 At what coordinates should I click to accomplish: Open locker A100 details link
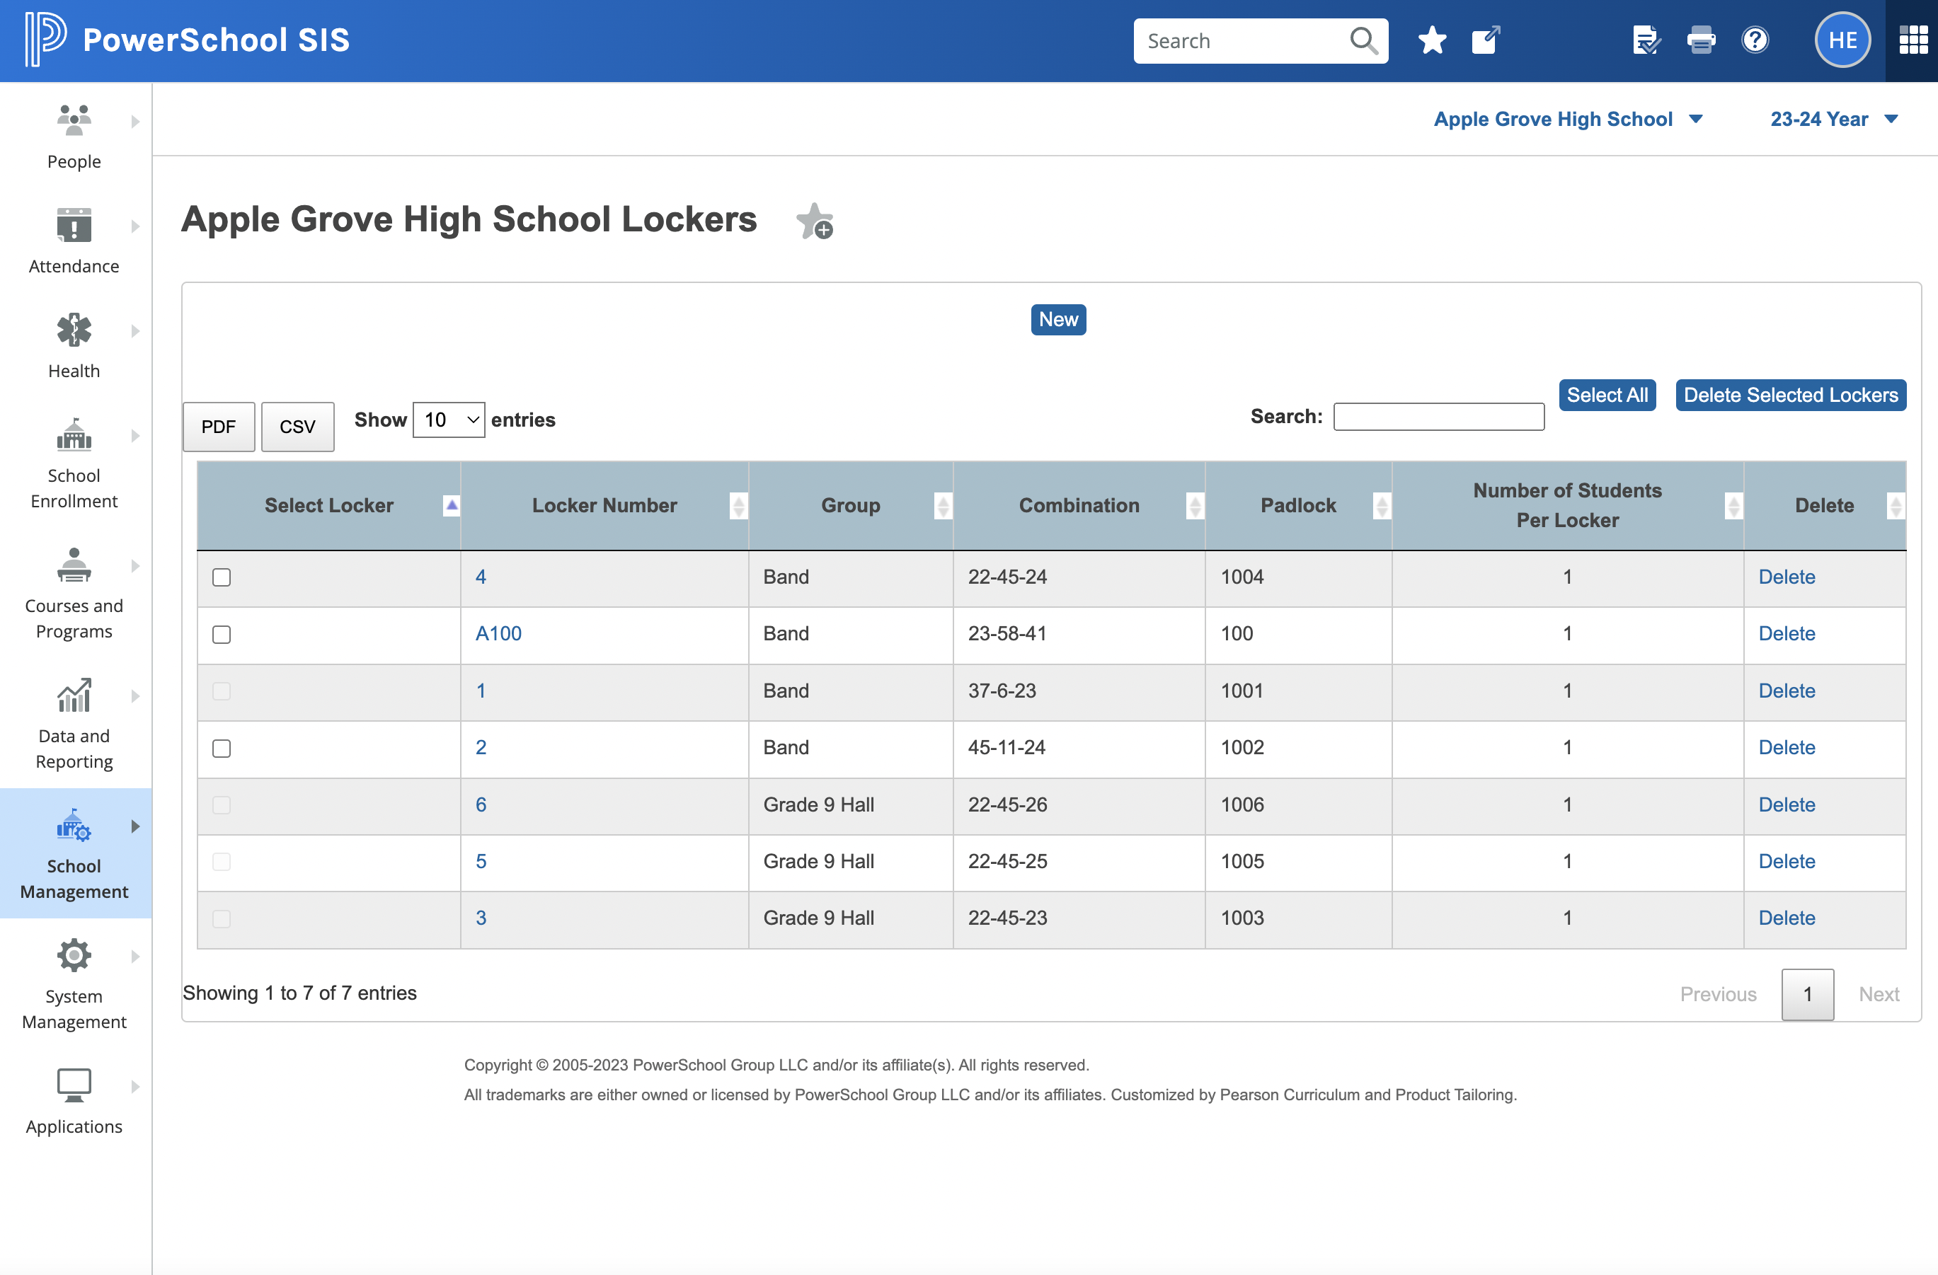click(x=498, y=633)
